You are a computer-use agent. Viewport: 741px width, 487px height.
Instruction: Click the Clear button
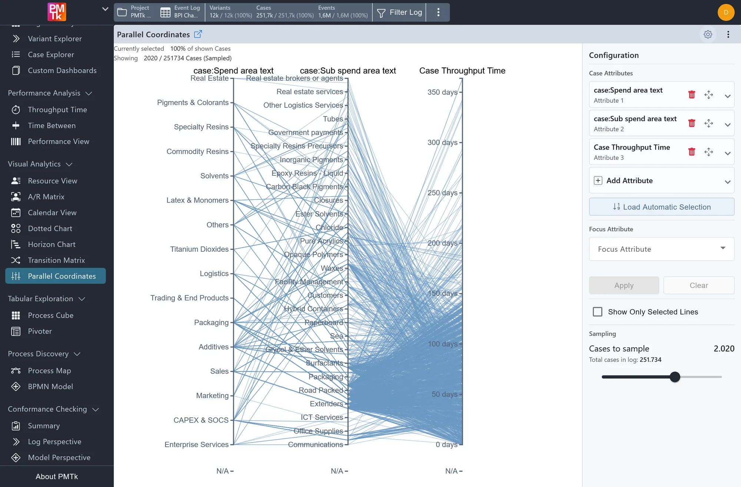pos(699,285)
